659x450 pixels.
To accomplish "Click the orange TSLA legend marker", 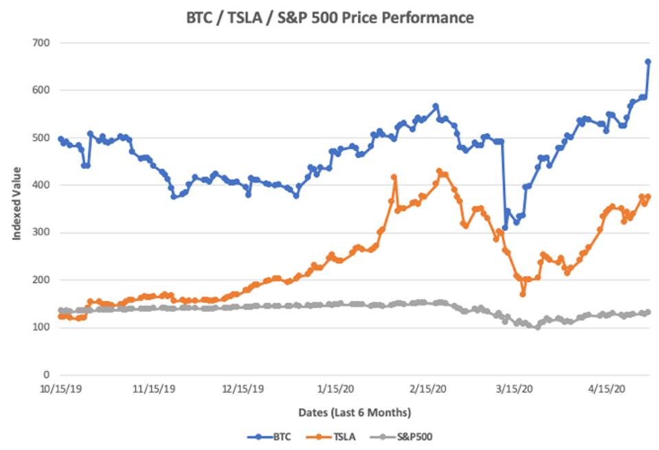I will [320, 436].
